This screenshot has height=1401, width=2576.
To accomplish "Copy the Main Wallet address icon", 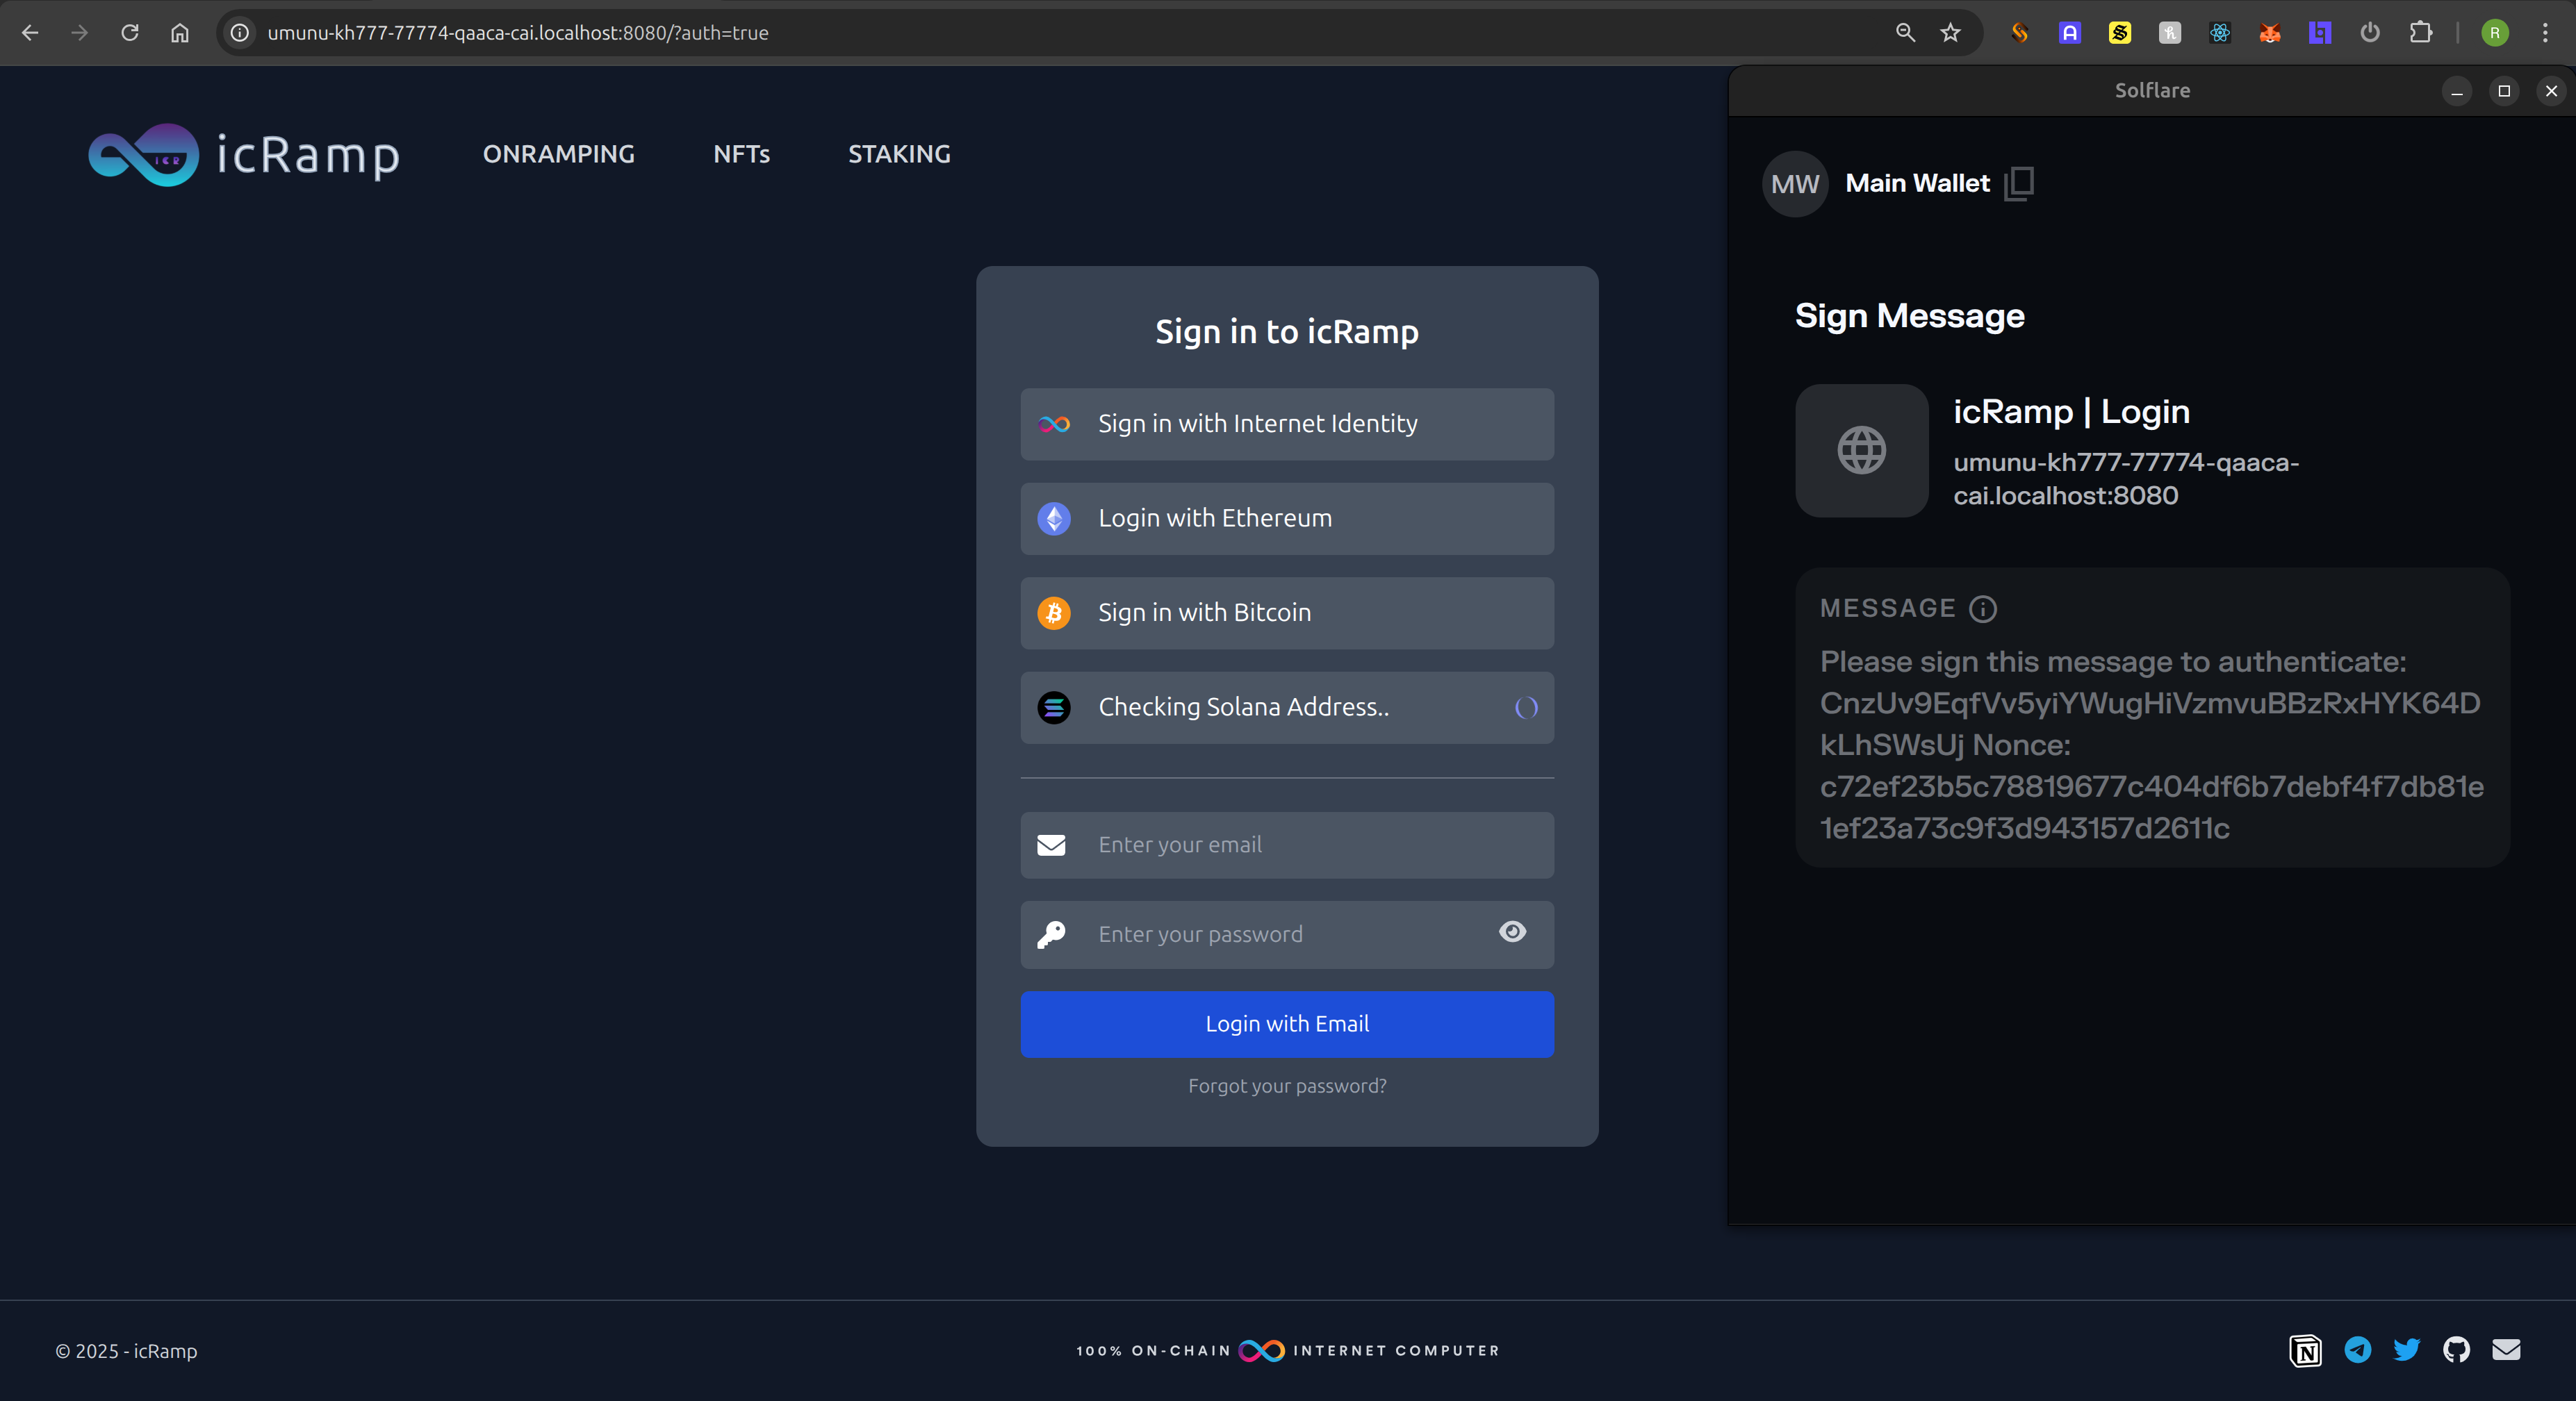I will pyautogui.click(x=2019, y=184).
